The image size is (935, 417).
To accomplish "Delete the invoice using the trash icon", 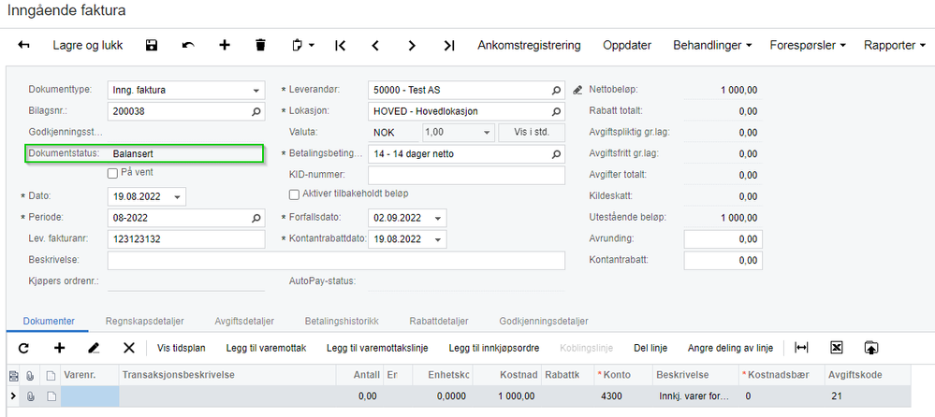I will pos(260,45).
